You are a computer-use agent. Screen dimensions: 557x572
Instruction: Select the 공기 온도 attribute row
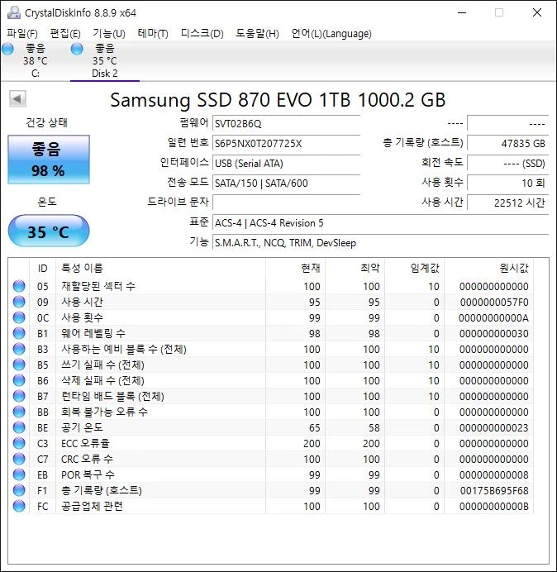[x=271, y=427]
